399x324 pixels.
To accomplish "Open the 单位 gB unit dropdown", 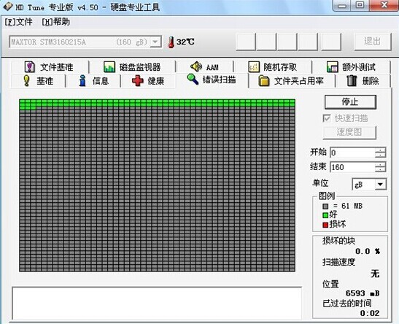I will [369, 185].
